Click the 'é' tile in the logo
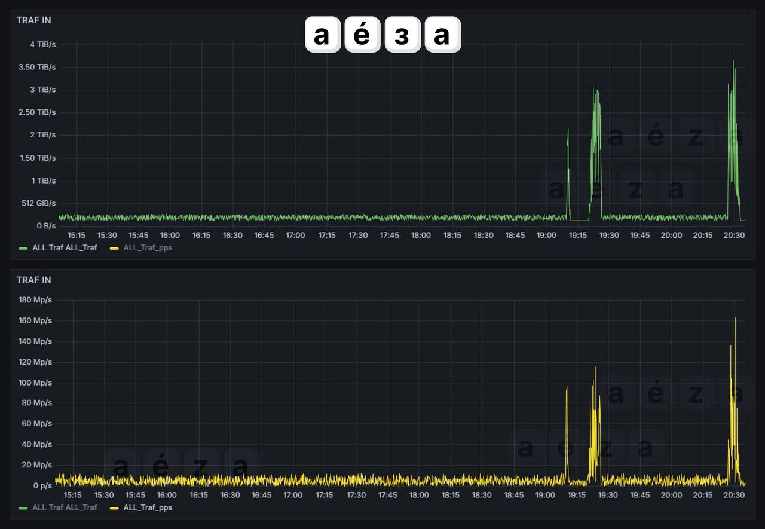 click(362, 35)
